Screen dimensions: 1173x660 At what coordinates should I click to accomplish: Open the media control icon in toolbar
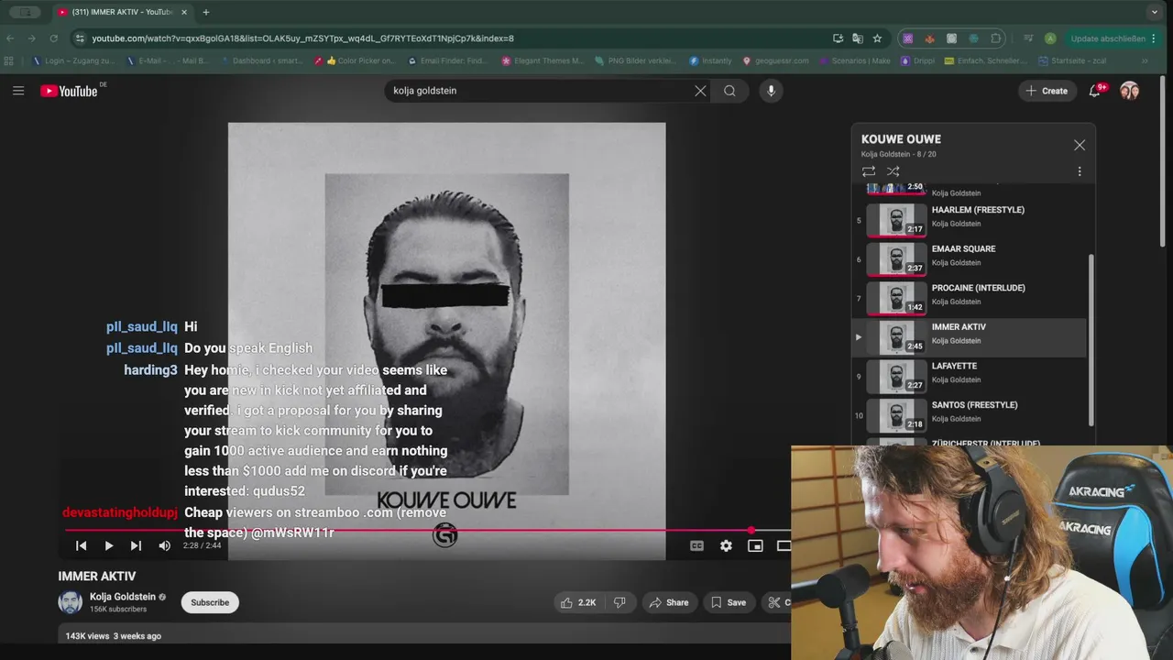pos(1028,38)
